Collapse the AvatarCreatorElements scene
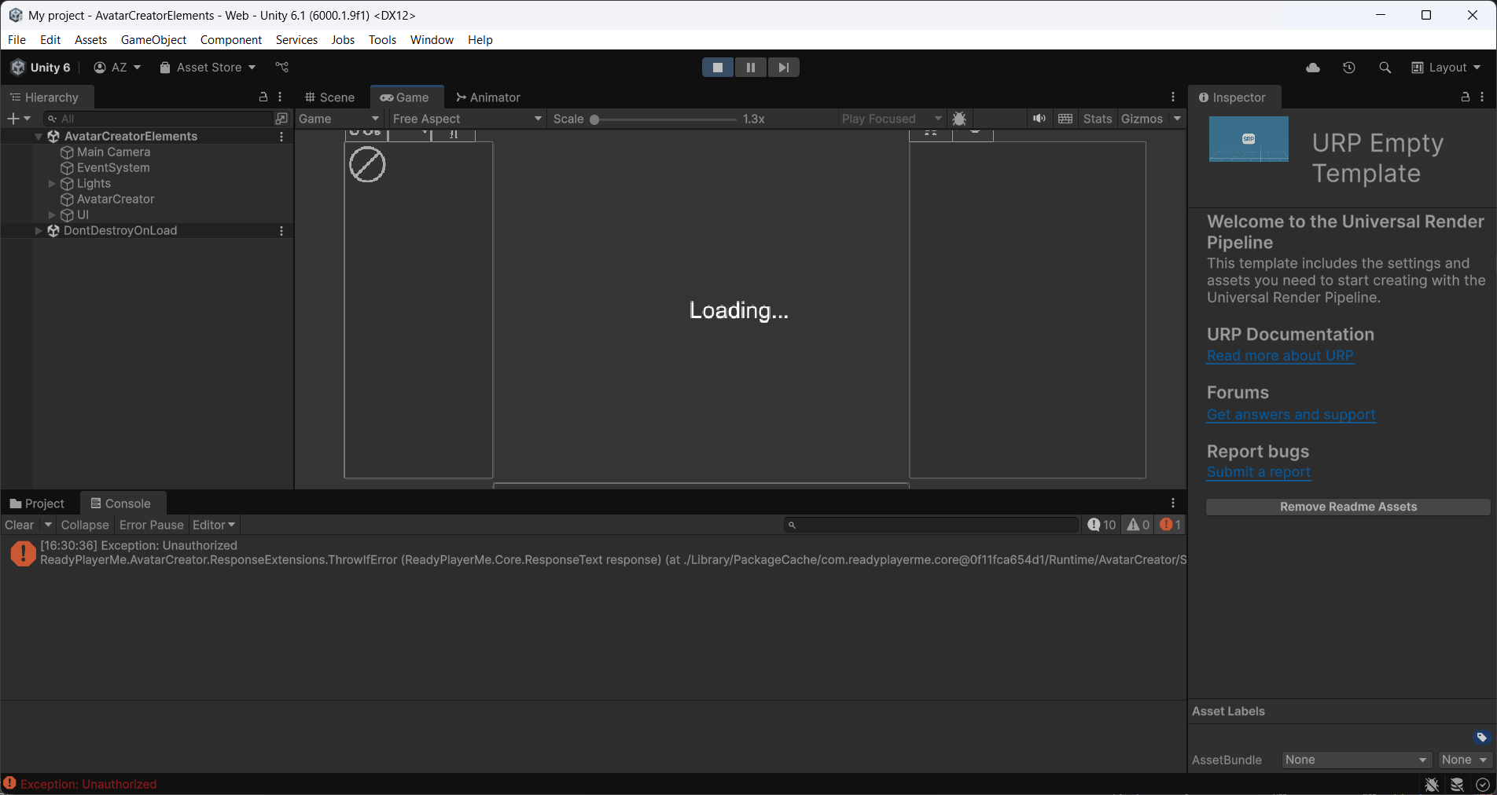Screen dimensions: 1497x795 (x=39, y=137)
